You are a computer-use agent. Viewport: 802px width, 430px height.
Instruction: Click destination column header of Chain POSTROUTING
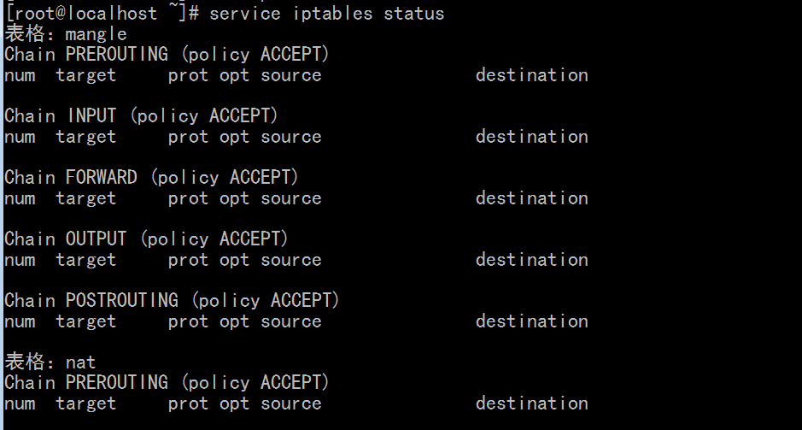[x=532, y=321]
